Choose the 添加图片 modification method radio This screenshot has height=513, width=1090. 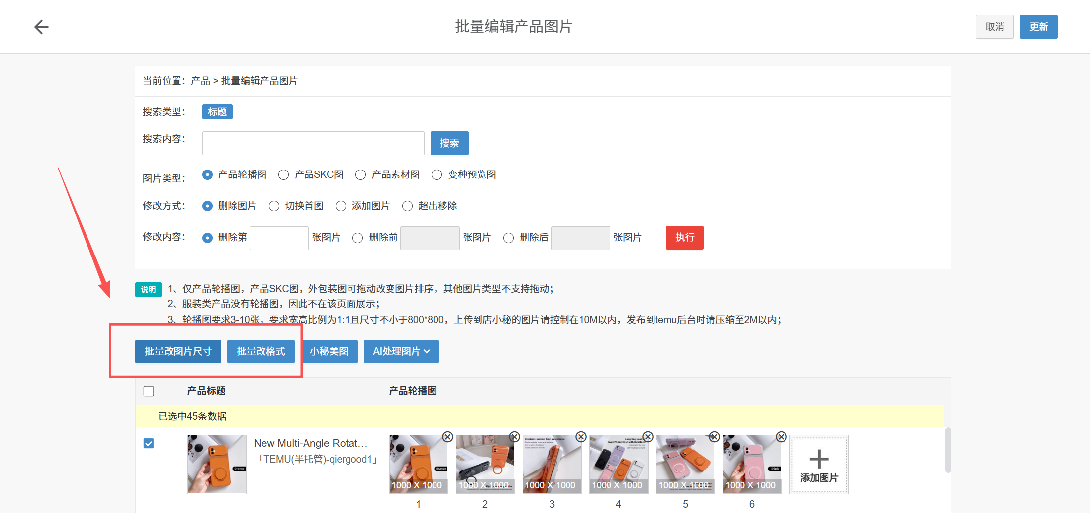pyautogui.click(x=341, y=206)
